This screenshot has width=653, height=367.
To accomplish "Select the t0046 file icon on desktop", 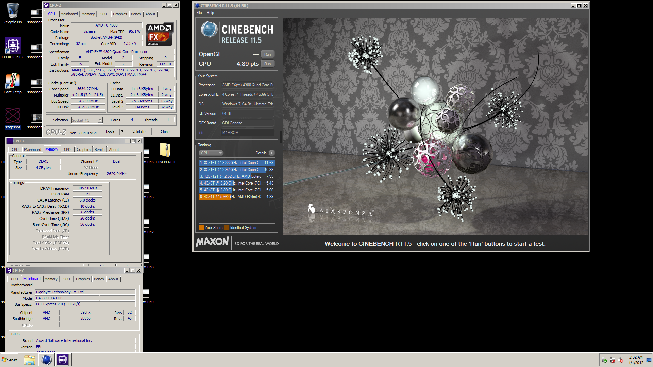I will point(147,191).
